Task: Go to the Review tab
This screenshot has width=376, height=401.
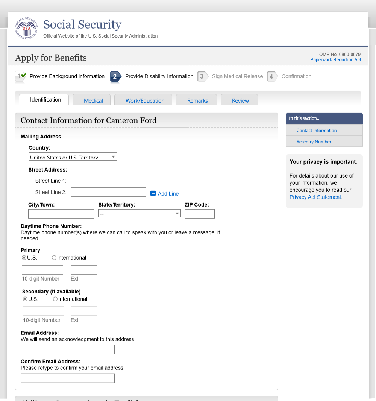Action: point(240,100)
